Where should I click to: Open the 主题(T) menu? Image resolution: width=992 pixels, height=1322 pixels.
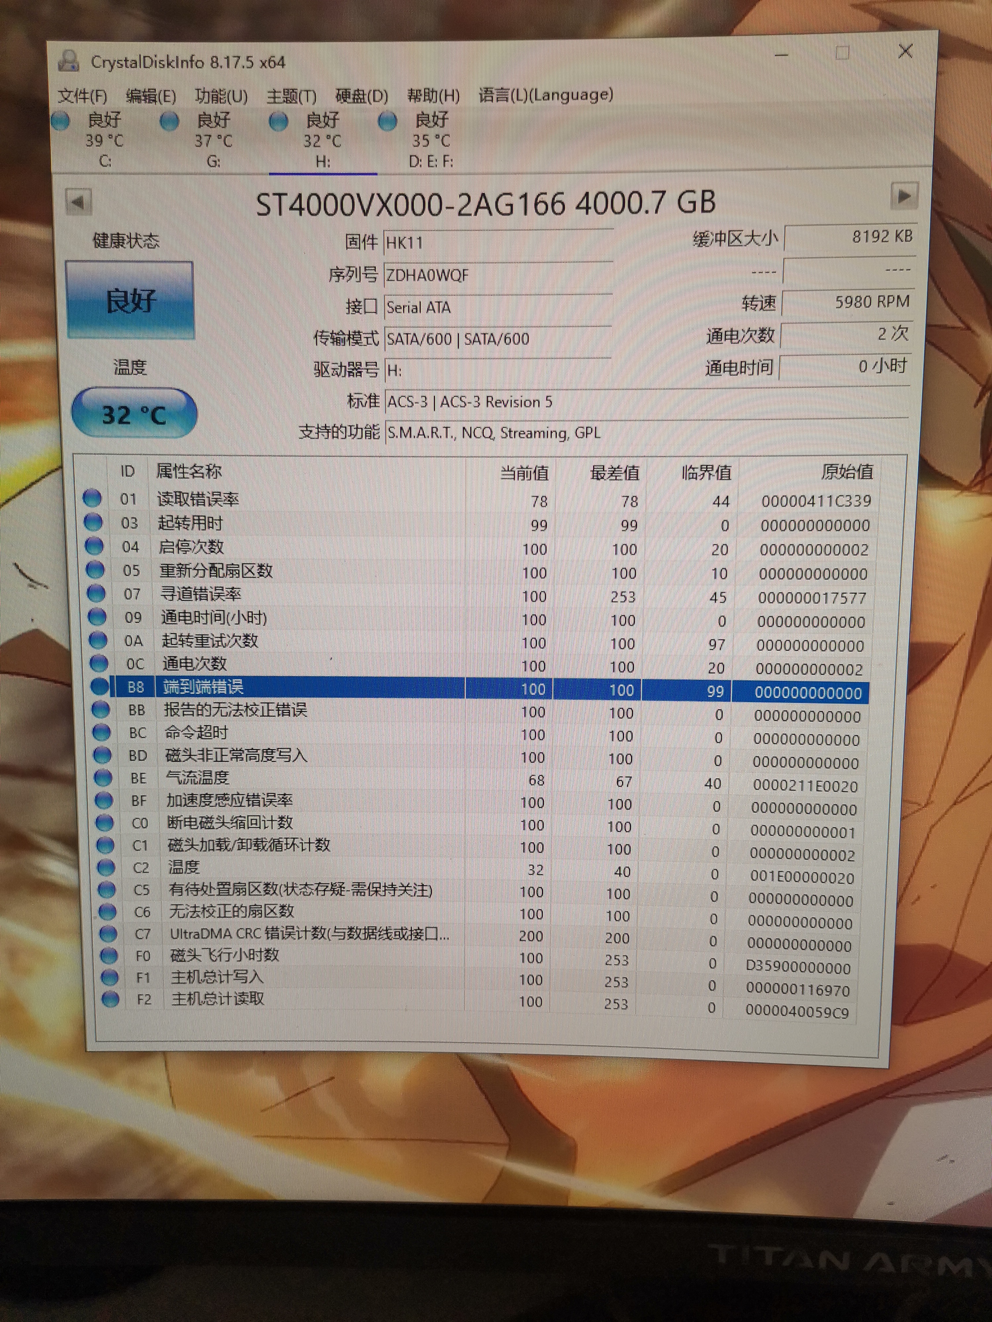click(291, 96)
